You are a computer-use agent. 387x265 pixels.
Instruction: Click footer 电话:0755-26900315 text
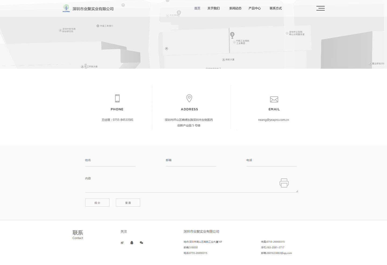click(x=195, y=253)
